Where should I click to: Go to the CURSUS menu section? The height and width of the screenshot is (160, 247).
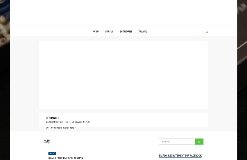click(x=109, y=32)
